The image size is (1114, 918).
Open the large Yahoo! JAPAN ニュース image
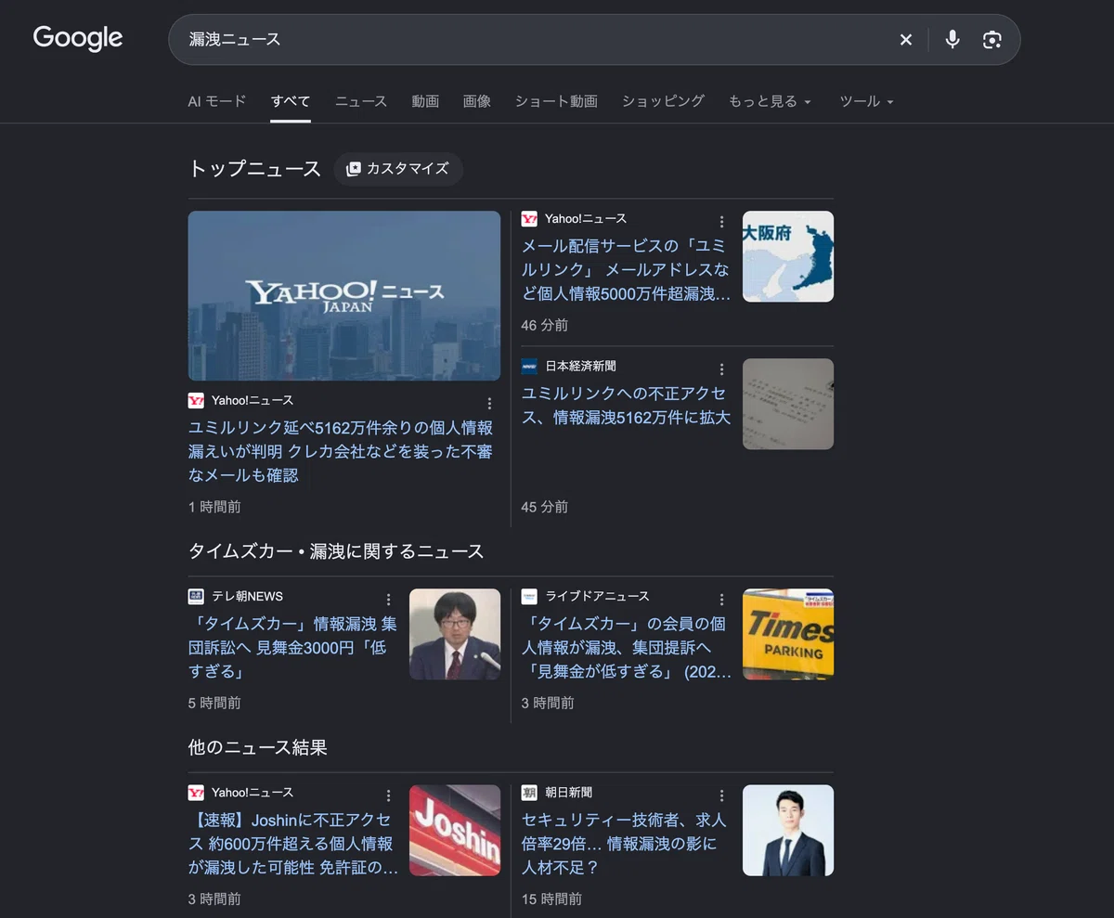[x=344, y=295]
